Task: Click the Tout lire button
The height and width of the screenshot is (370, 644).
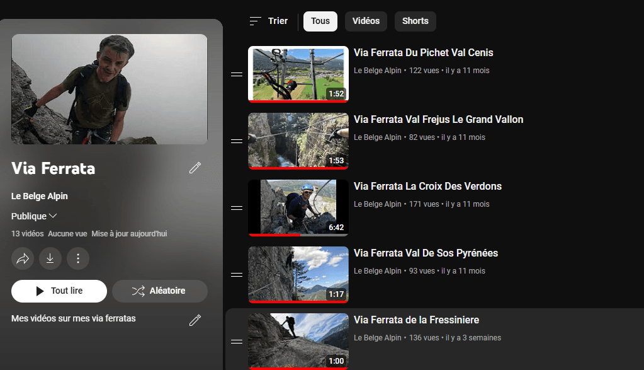Action: coord(59,291)
